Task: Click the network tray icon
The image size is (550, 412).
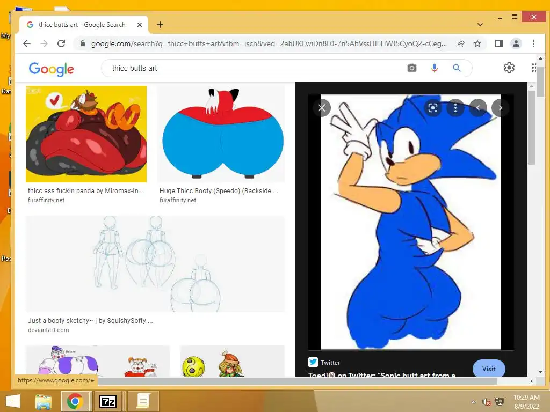Action: click(x=500, y=401)
